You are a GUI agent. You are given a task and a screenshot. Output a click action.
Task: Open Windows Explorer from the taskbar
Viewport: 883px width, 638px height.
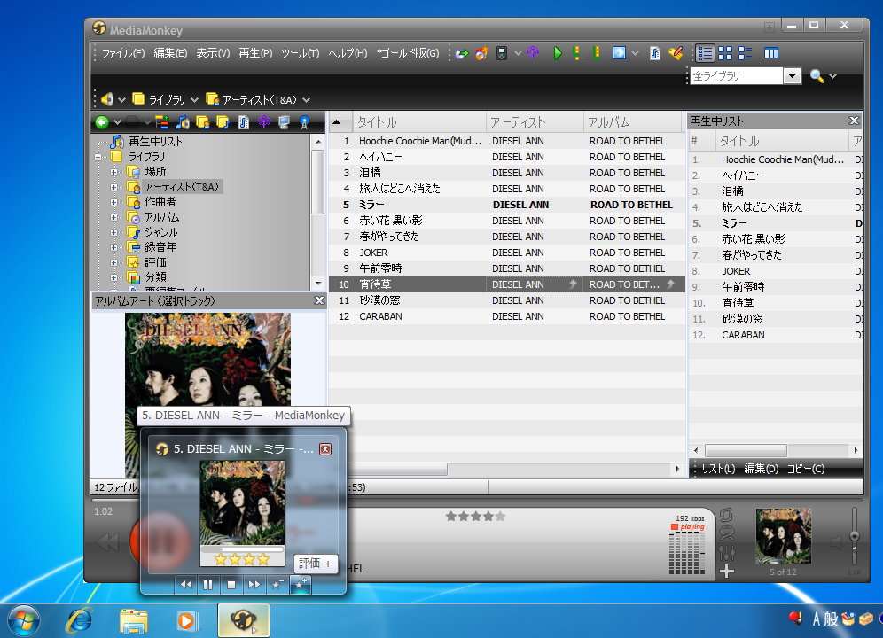pos(134,621)
